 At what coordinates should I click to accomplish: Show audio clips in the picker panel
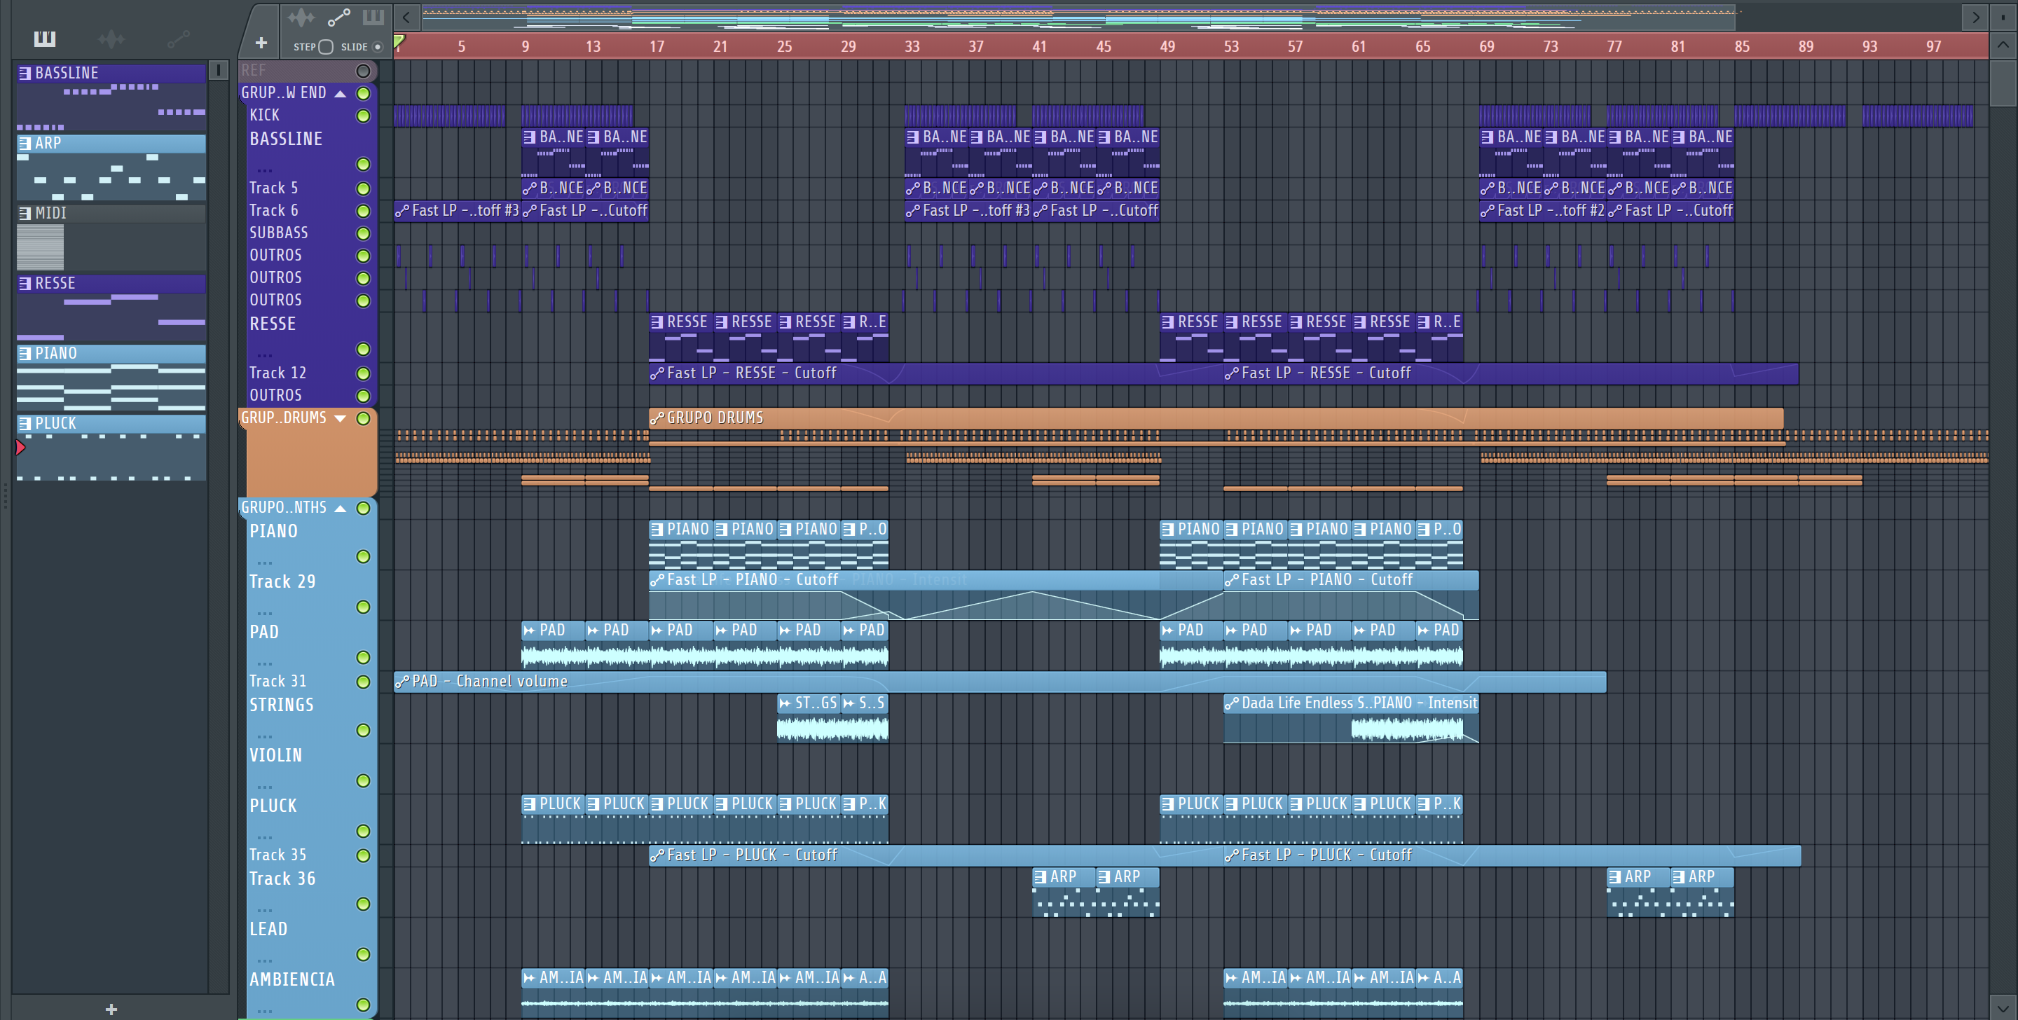[111, 39]
